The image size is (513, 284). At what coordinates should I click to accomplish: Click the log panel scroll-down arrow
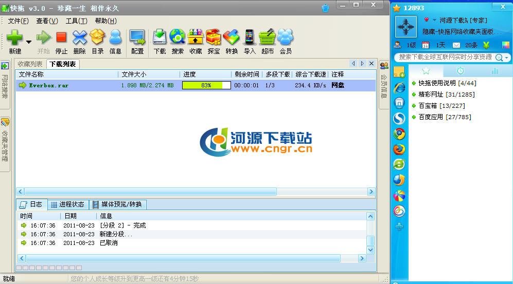tap(370, 250)
